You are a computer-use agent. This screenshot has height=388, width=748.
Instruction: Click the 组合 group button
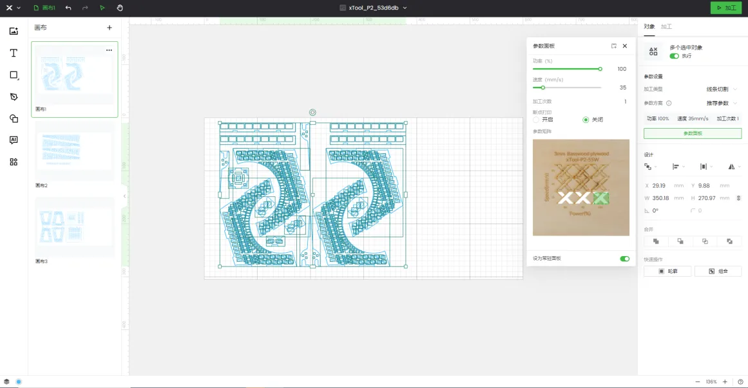[x=718, y=272]
